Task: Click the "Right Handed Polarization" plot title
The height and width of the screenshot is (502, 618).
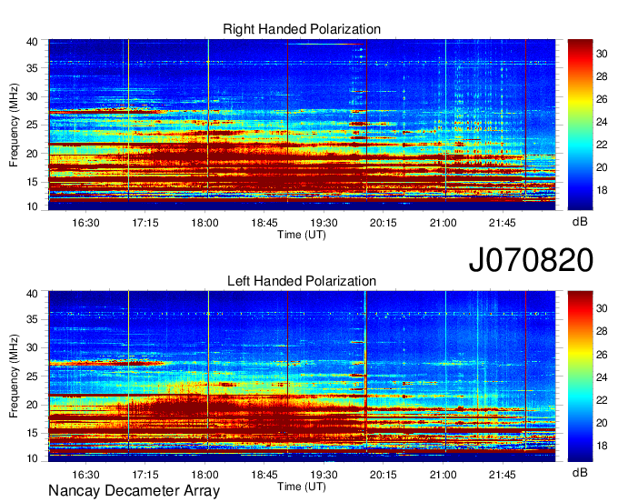Action: click(x=302, y=29)
